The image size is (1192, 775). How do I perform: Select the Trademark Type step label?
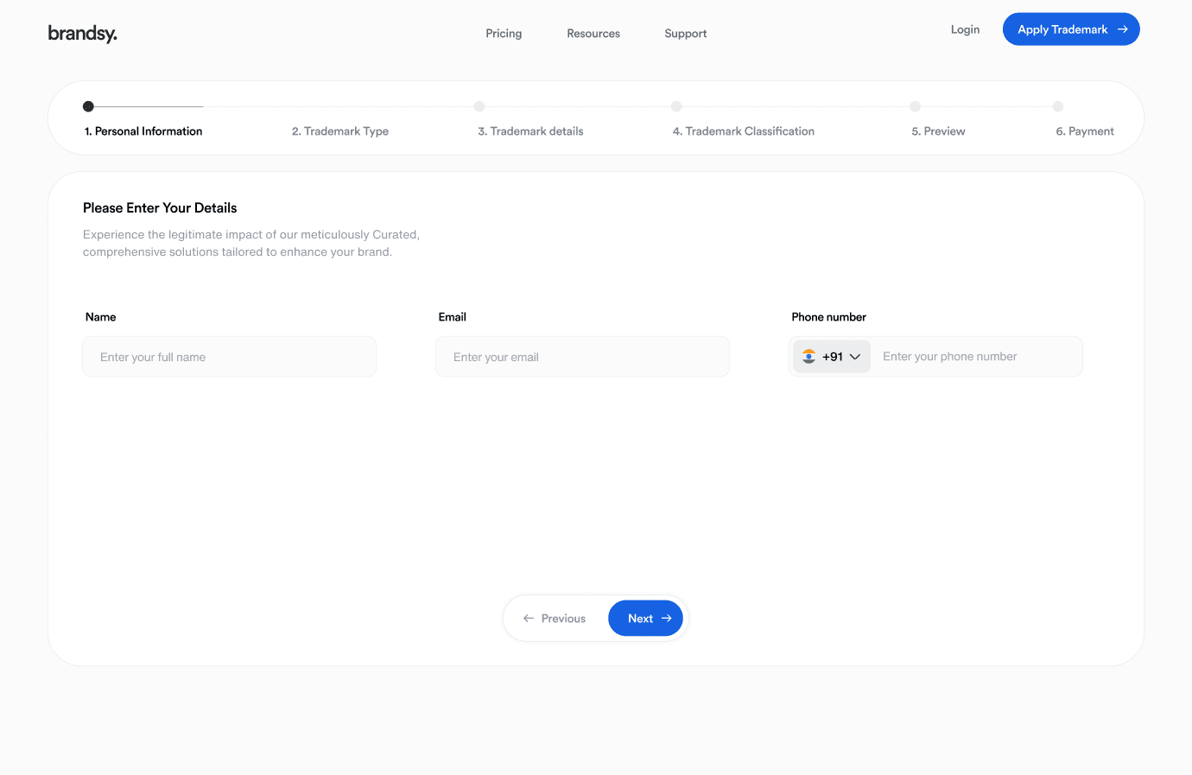(x=340, y=131)
